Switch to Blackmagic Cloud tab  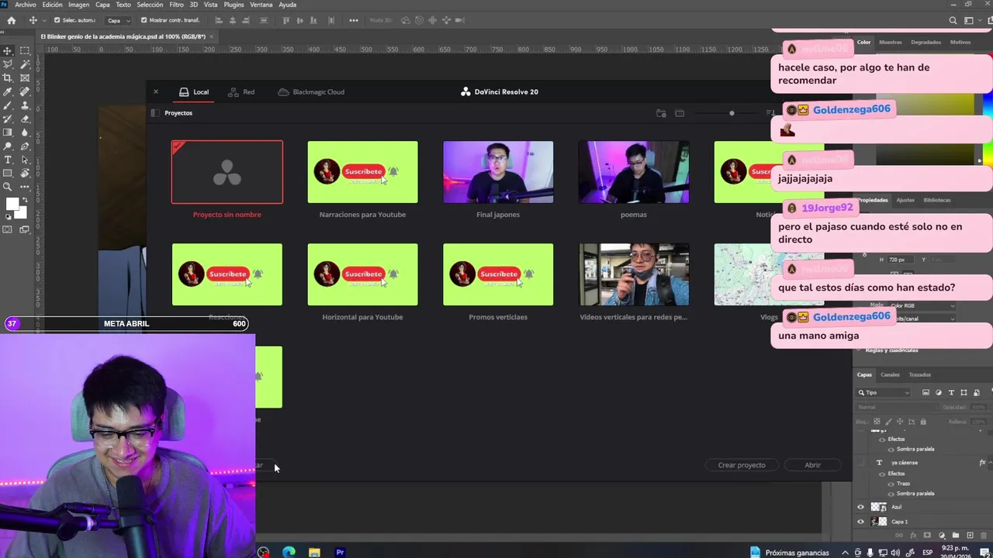311,92
